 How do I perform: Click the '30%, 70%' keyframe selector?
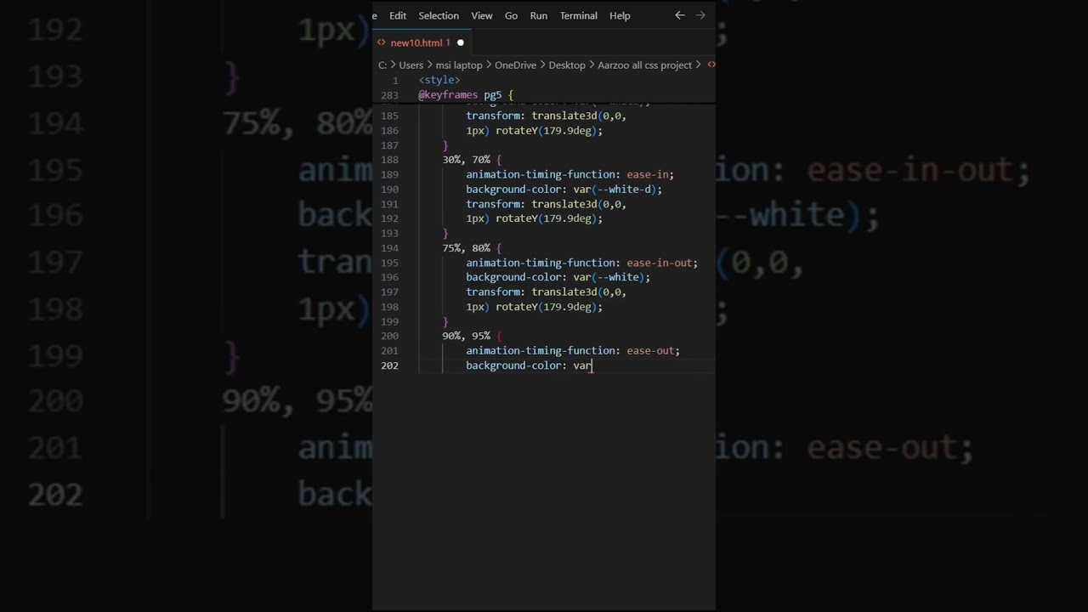[466, 160]
